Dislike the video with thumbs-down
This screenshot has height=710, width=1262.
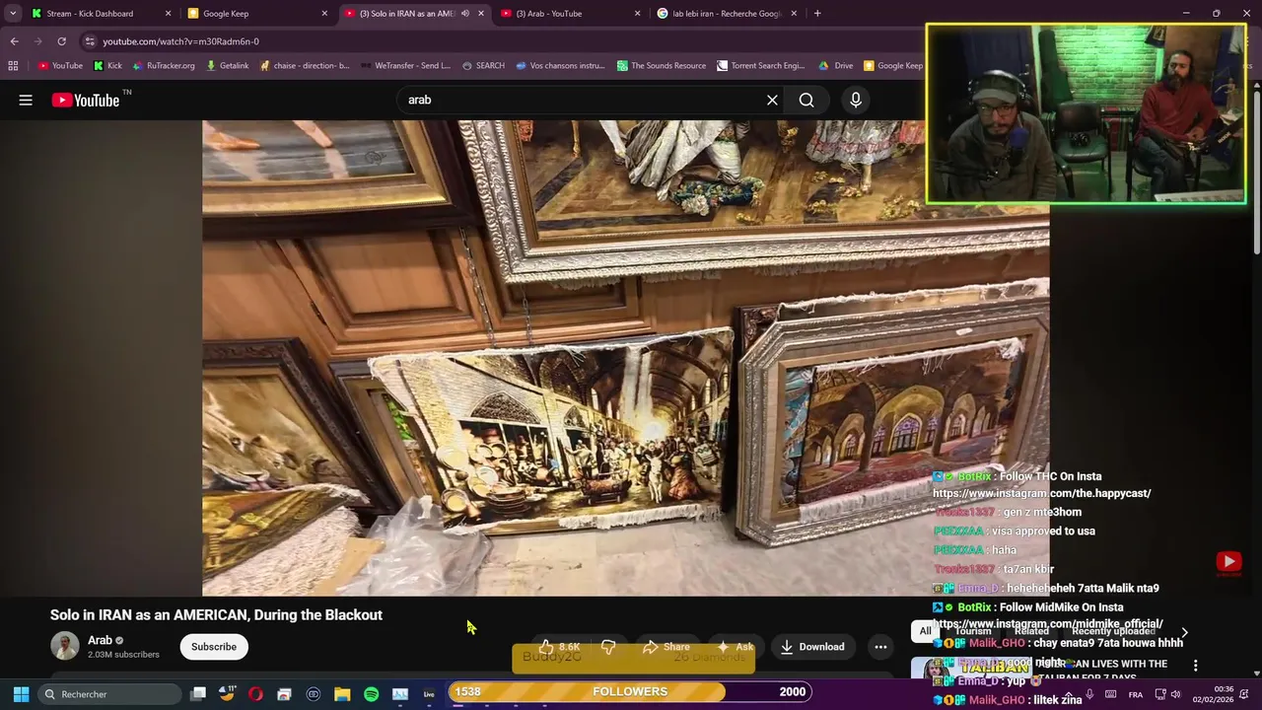click(608, 647)
